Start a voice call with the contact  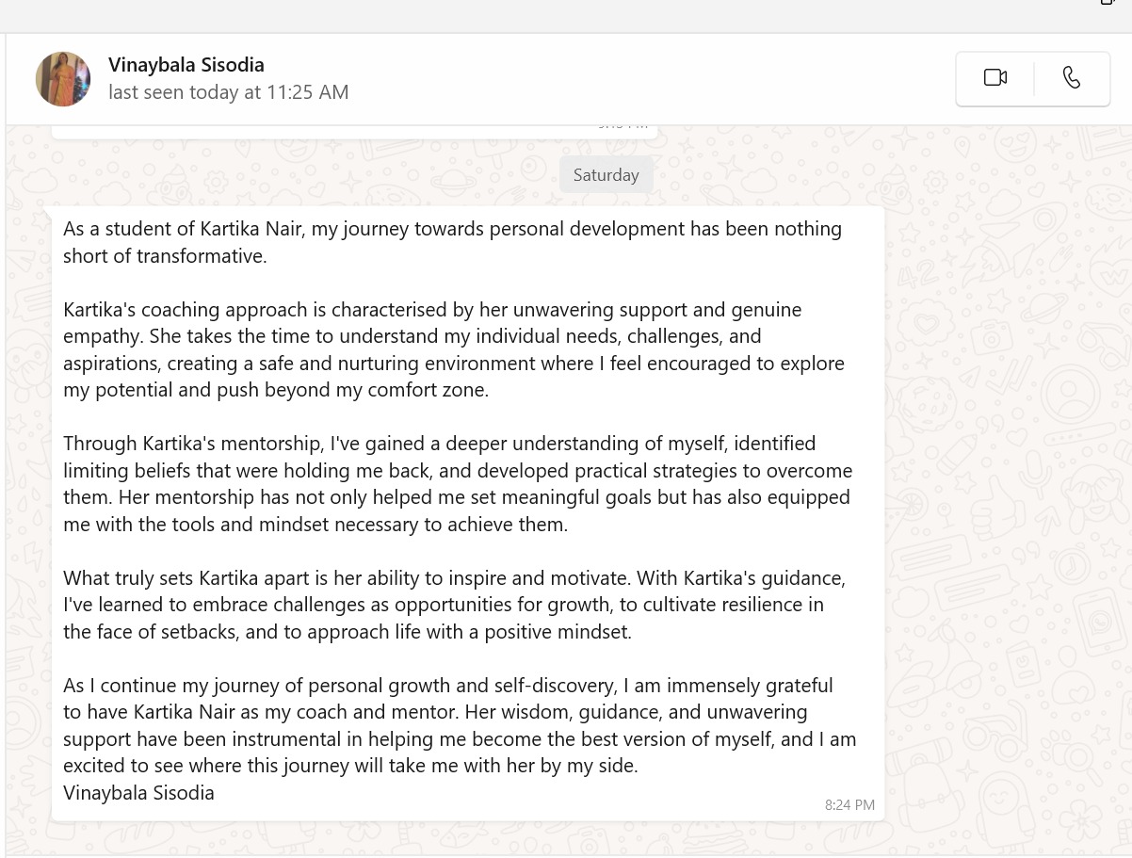pos(1071,78)
